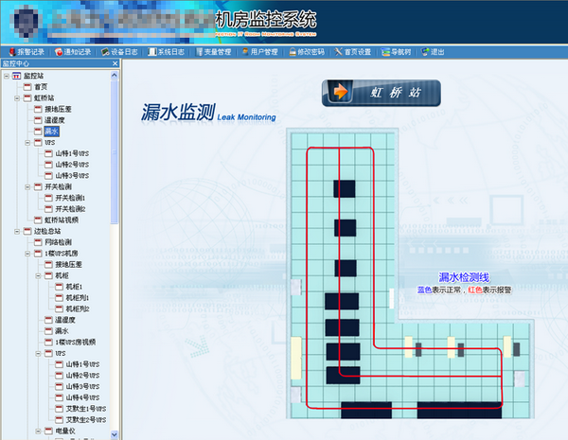Open 用户管理 user management
The image size is (568, 440).
(264, 52)
